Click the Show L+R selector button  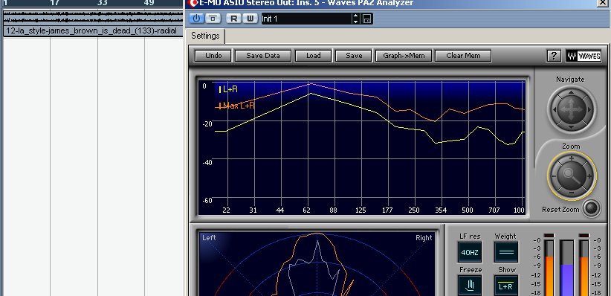coord(505,286)
